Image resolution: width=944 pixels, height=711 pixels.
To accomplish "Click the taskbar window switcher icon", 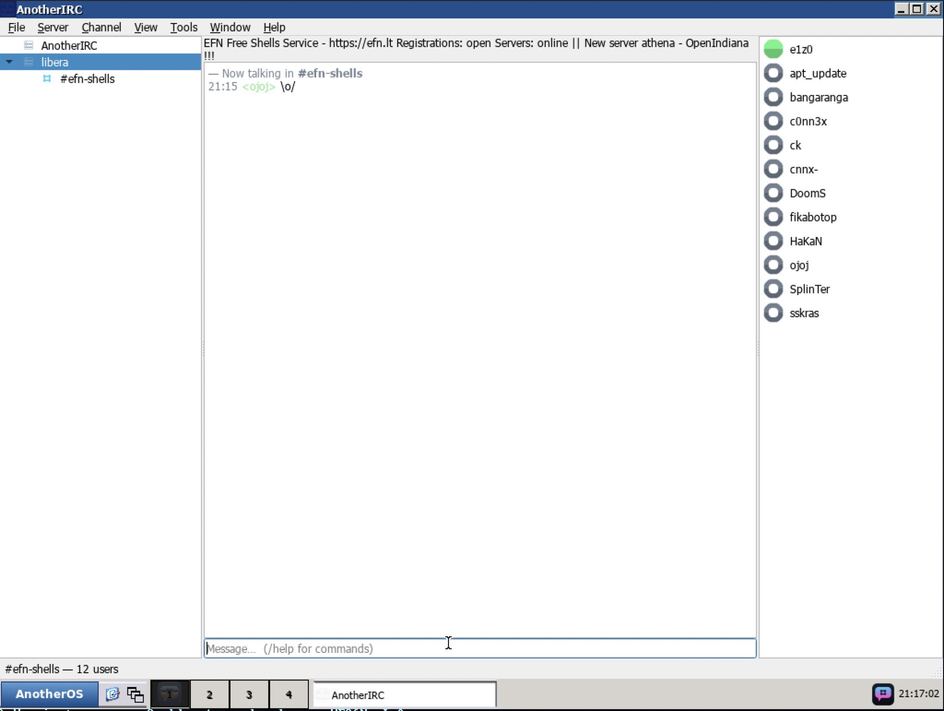I will (x=135, y=694).
